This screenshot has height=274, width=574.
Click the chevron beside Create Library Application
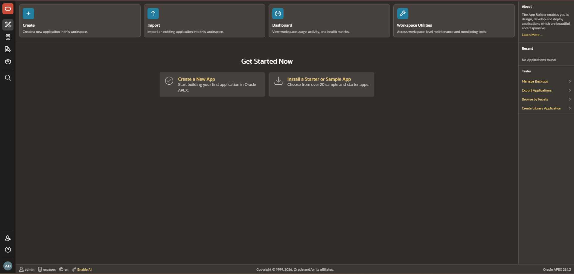(x=570, y=108)
